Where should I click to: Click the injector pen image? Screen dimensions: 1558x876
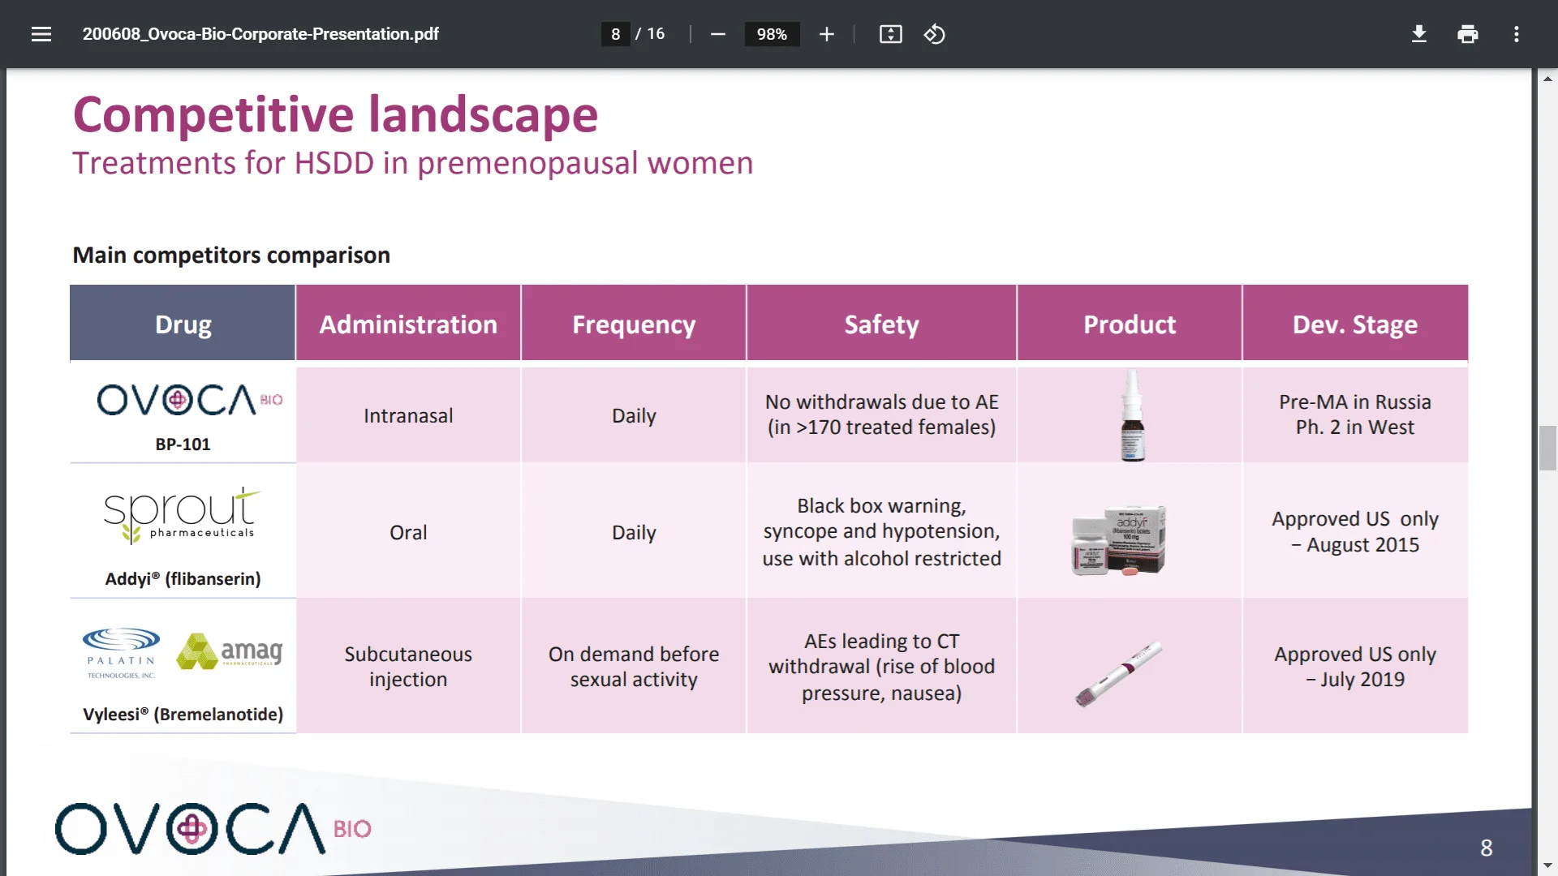click(x=1119, y=674)
